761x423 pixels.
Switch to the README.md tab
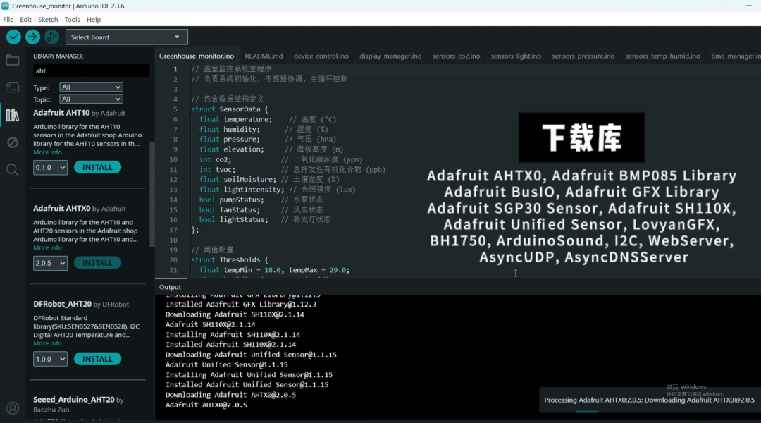click(x=264, y=56)
